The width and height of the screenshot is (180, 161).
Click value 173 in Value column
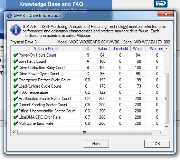click(x=102, y=86)
